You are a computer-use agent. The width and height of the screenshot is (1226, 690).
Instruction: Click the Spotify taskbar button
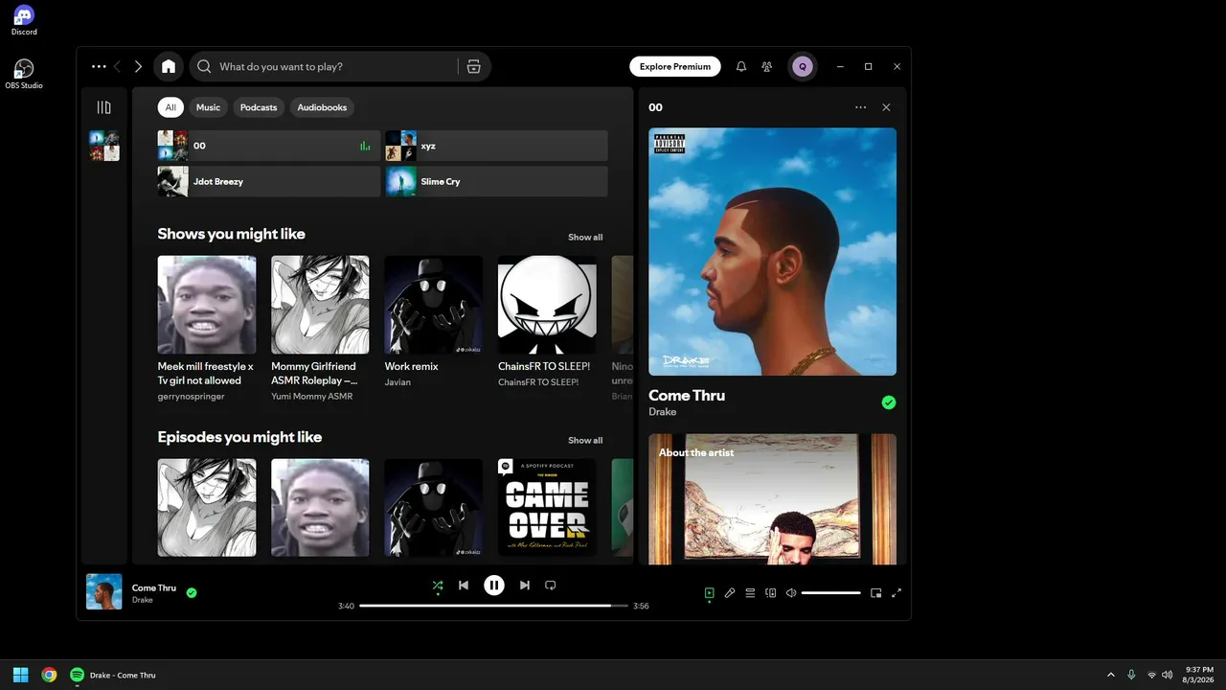(113, 675)
